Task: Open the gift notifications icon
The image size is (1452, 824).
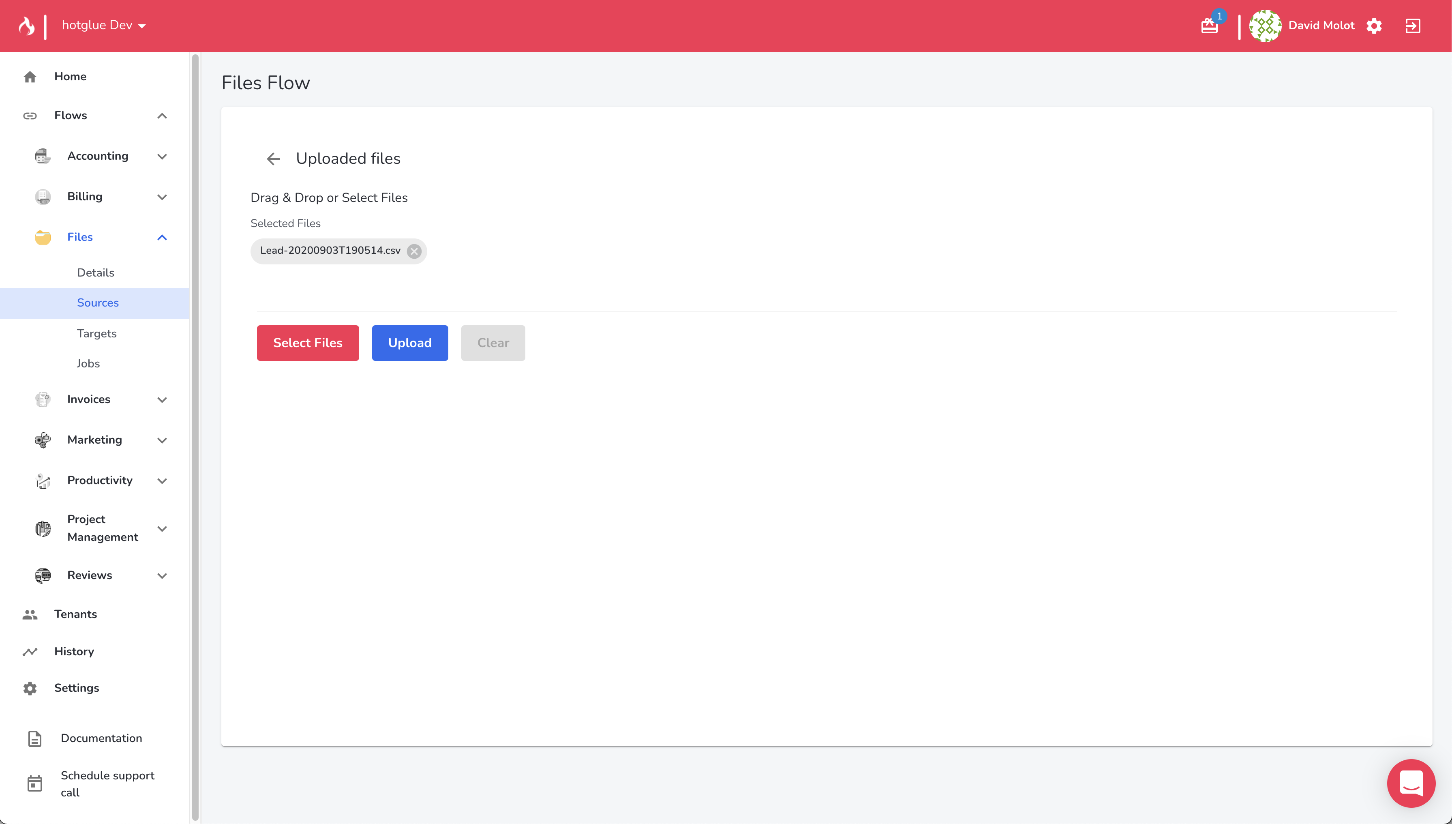Action: click(x=1209, y=26)
